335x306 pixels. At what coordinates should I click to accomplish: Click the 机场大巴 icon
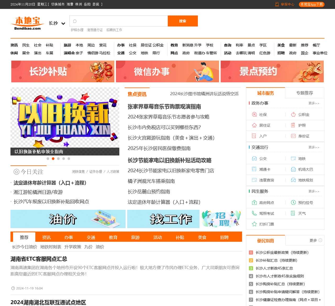(293, 169)
